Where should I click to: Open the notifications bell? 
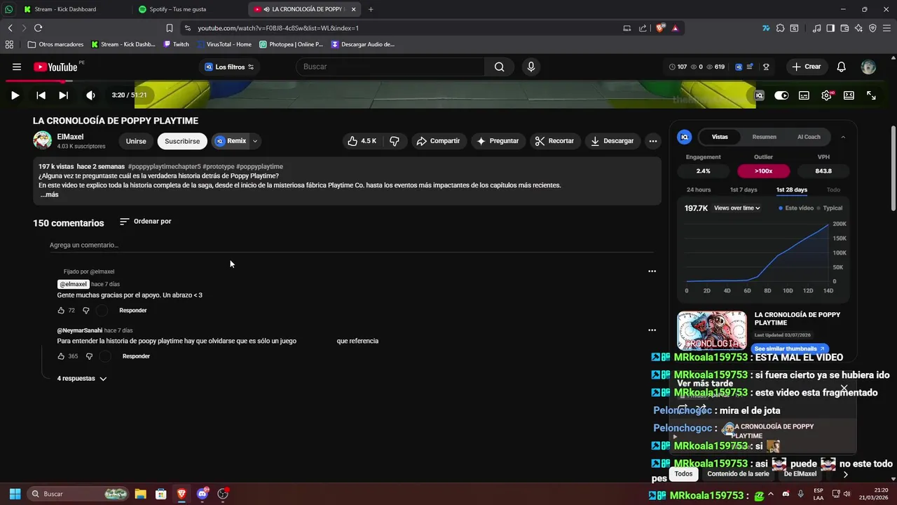842,67
